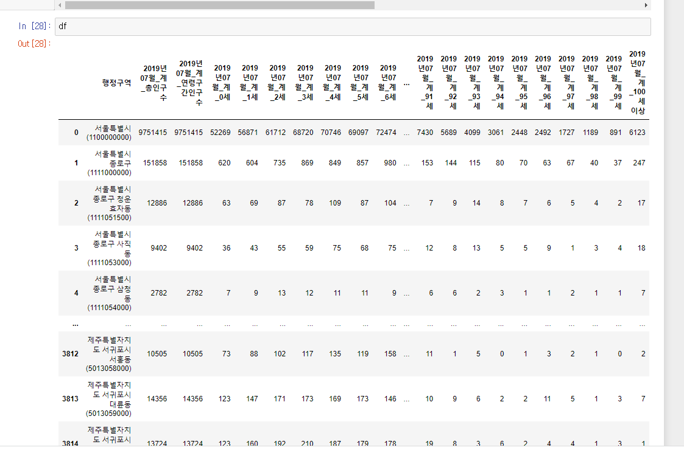Screen dimensions: 684x450
Task: Click the 13 cell in row 4
Action: point(282,293)
